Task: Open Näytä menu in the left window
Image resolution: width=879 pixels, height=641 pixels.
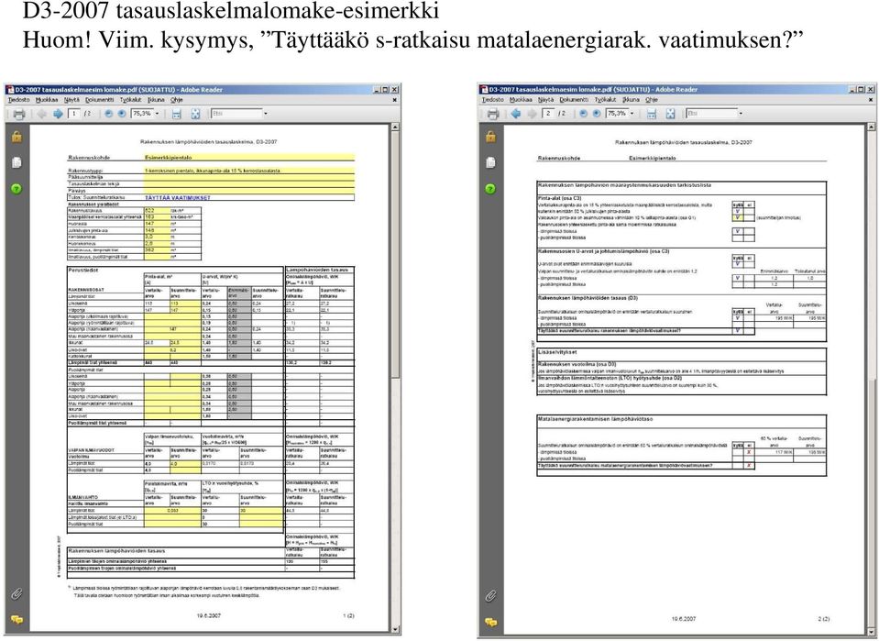Action: click(71, 100)
